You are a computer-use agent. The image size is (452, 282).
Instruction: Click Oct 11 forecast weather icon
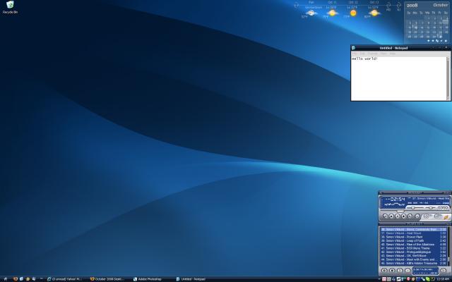coord(332,13)
